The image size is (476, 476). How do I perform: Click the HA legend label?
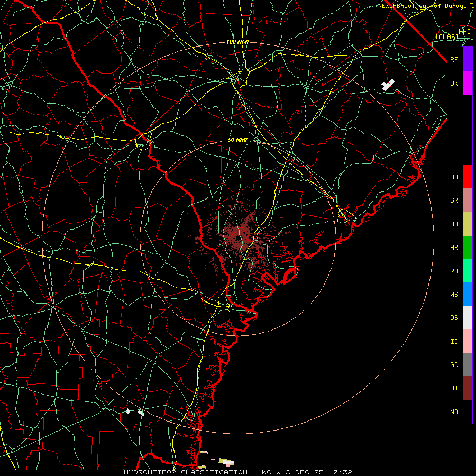[x=454, y=177]
